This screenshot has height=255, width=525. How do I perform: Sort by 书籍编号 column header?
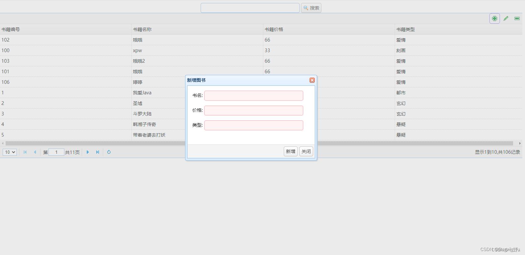(x=66, y=29)
